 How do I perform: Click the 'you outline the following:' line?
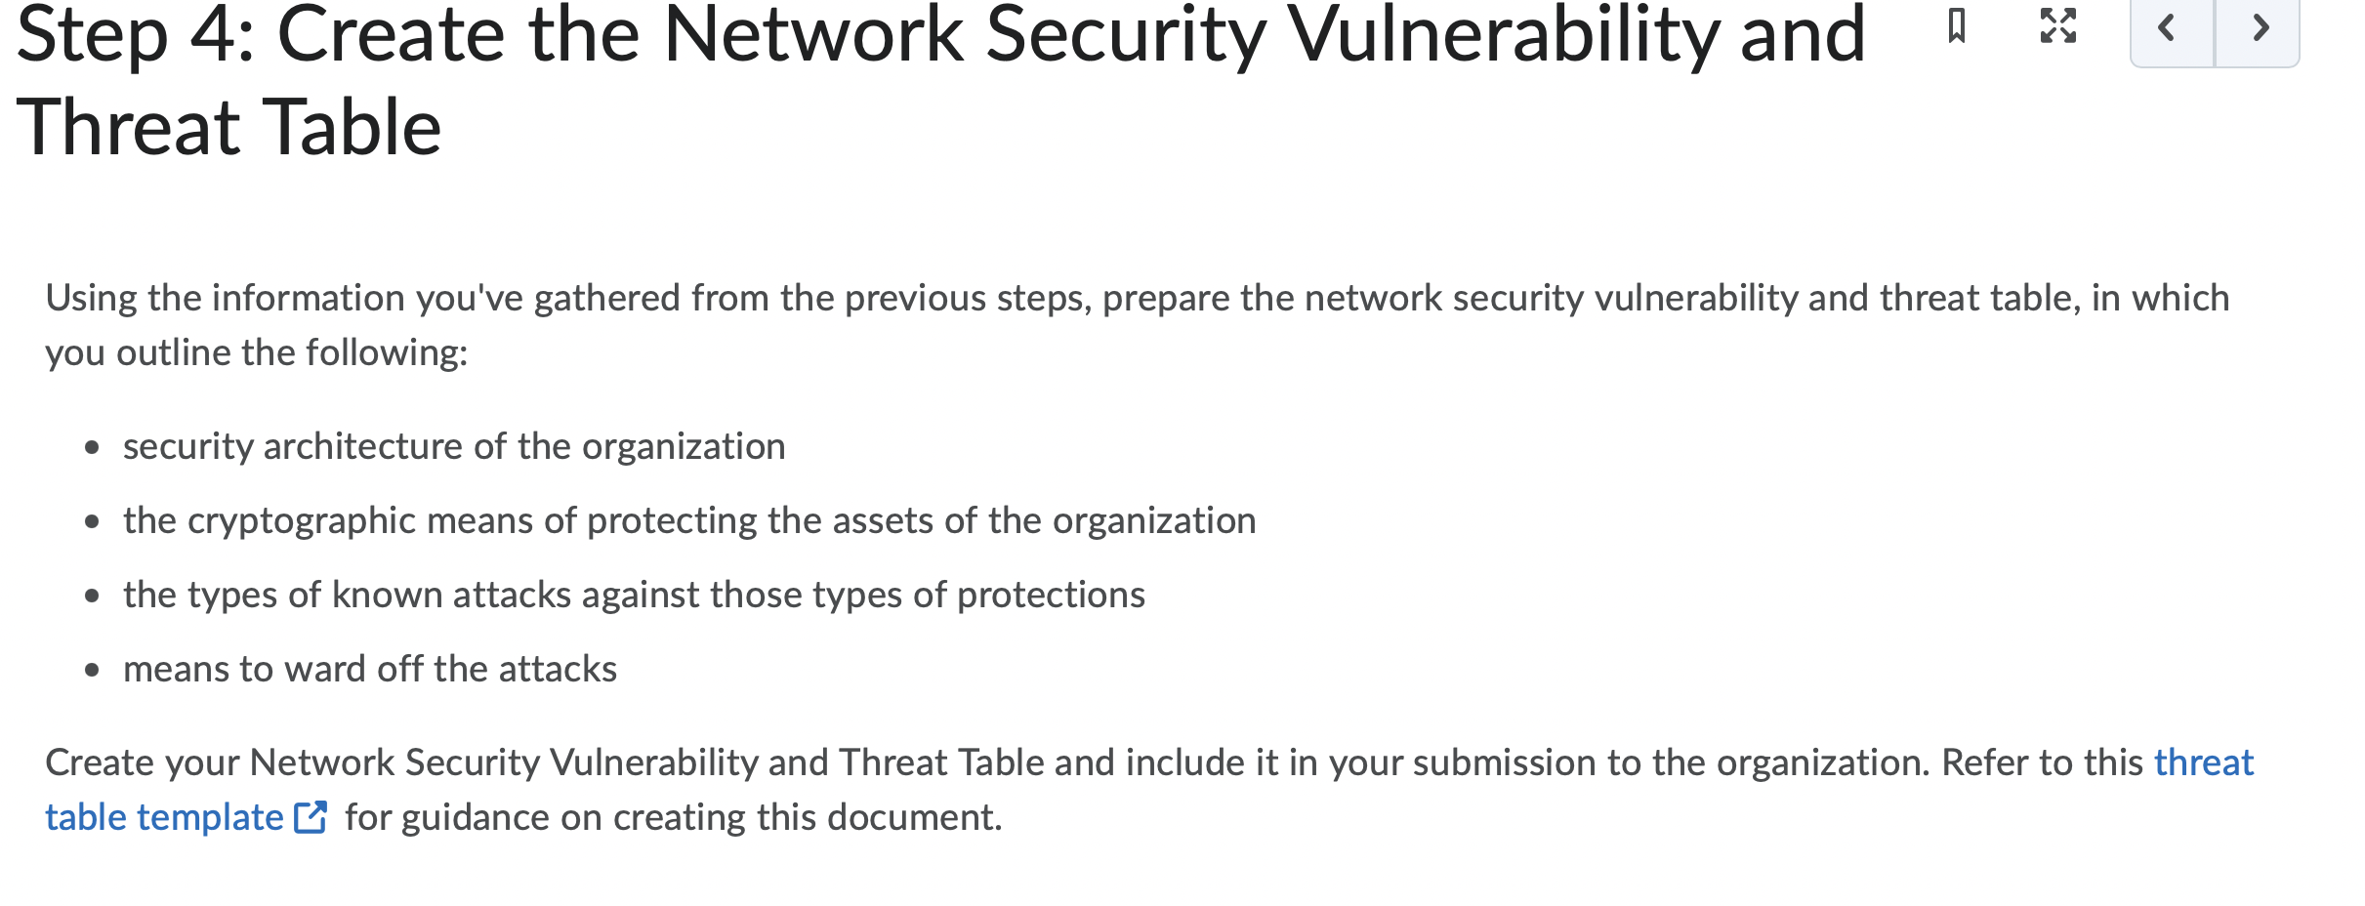[x=257, y=352]
